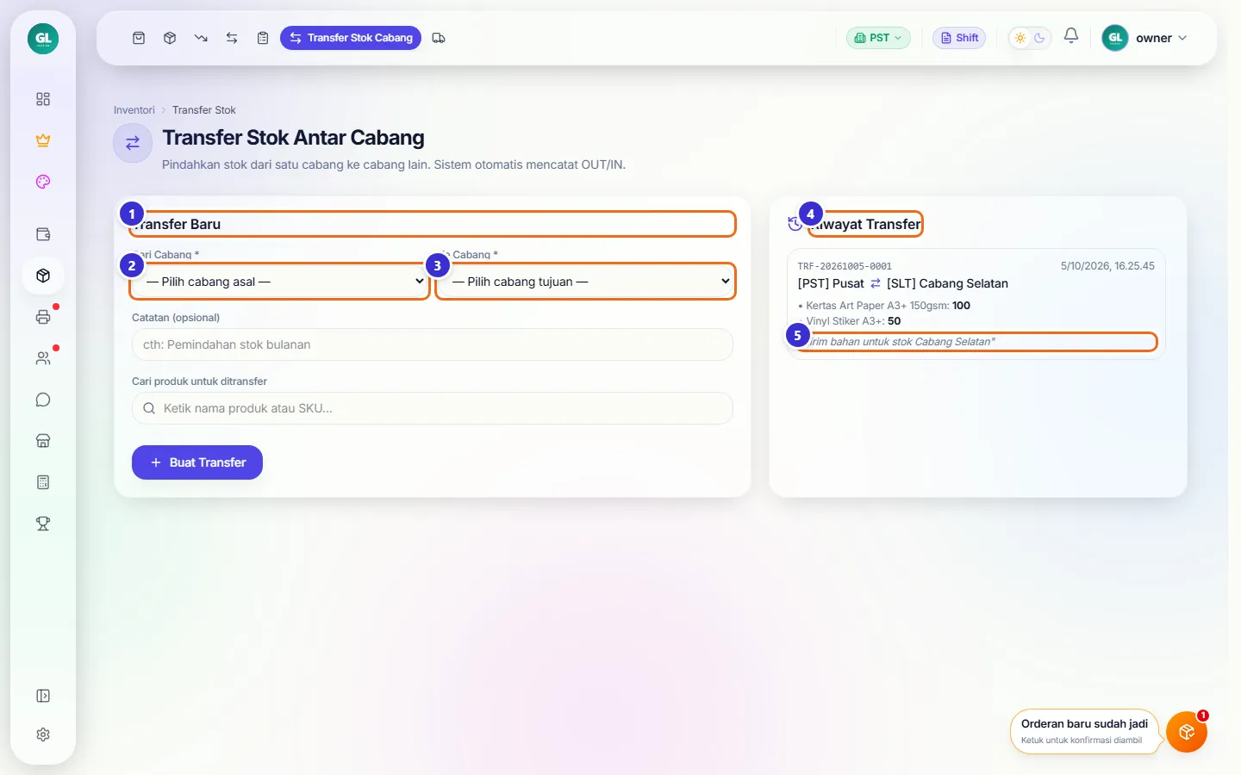Click the Buat Transfer button
Viewport: 1241px width, 775px height.
tap(197, 462)
